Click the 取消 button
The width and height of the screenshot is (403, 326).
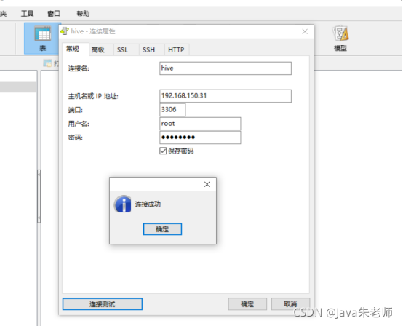point(290,304)
